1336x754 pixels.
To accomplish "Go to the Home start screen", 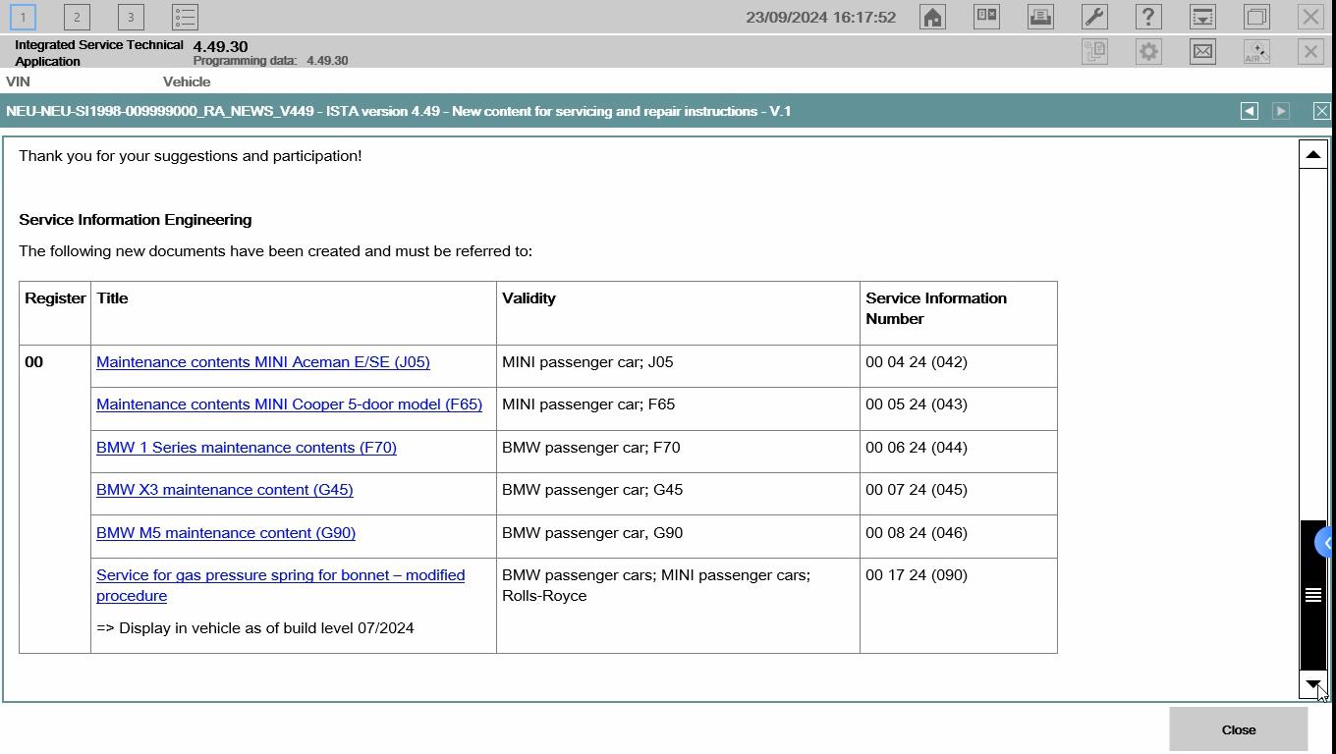I will 932,17.
